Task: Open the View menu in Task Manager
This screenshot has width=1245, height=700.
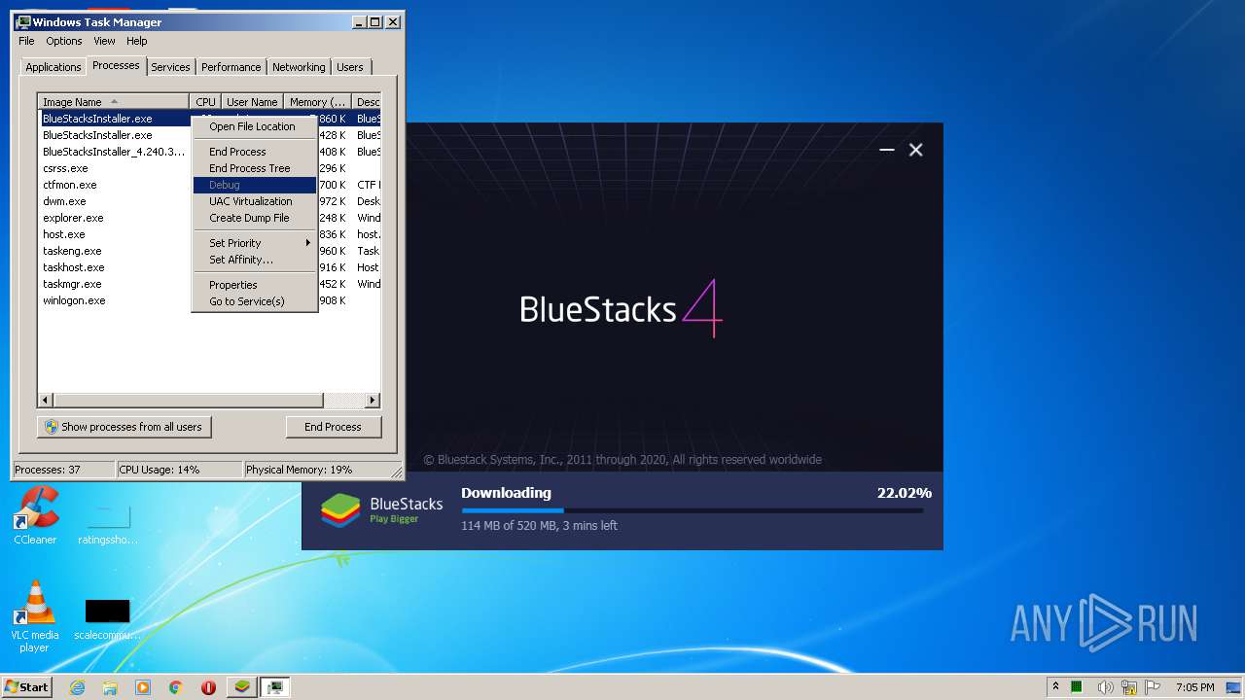Action: coord(104,41)
